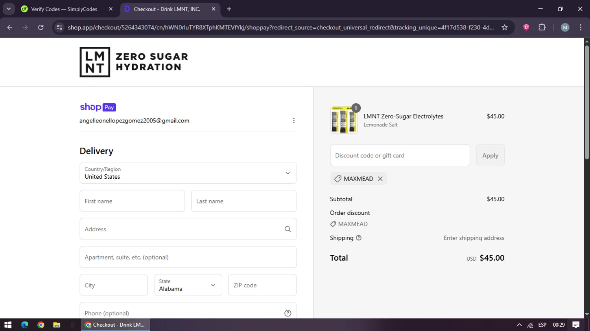Go back to the previous page
Viewport: 590px width, 331px height.
(x=10, y=27)
